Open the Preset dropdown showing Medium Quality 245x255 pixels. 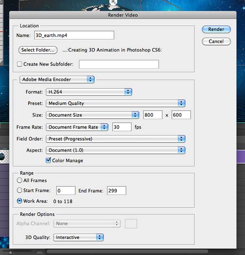point(116,103)
